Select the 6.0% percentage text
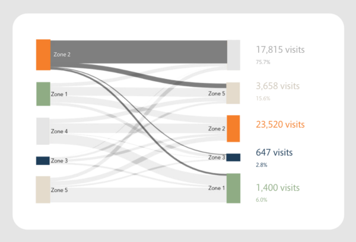356x242 pixels. click(261, 200)
